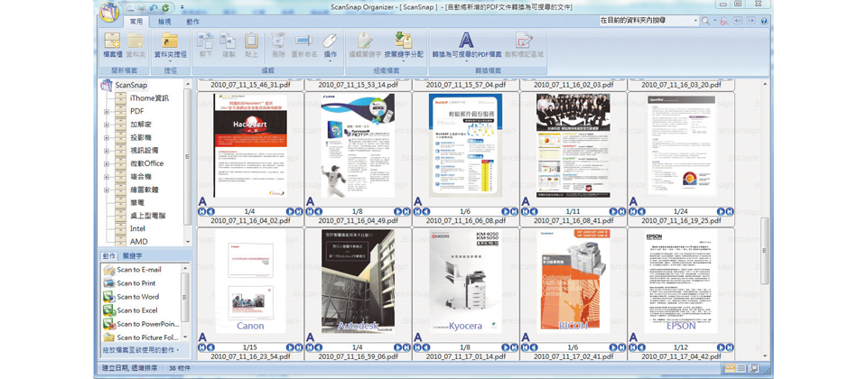Switch to the 動作 ribbon tab
This screenshot has width=867, height=379.
[x=193, y=22]
